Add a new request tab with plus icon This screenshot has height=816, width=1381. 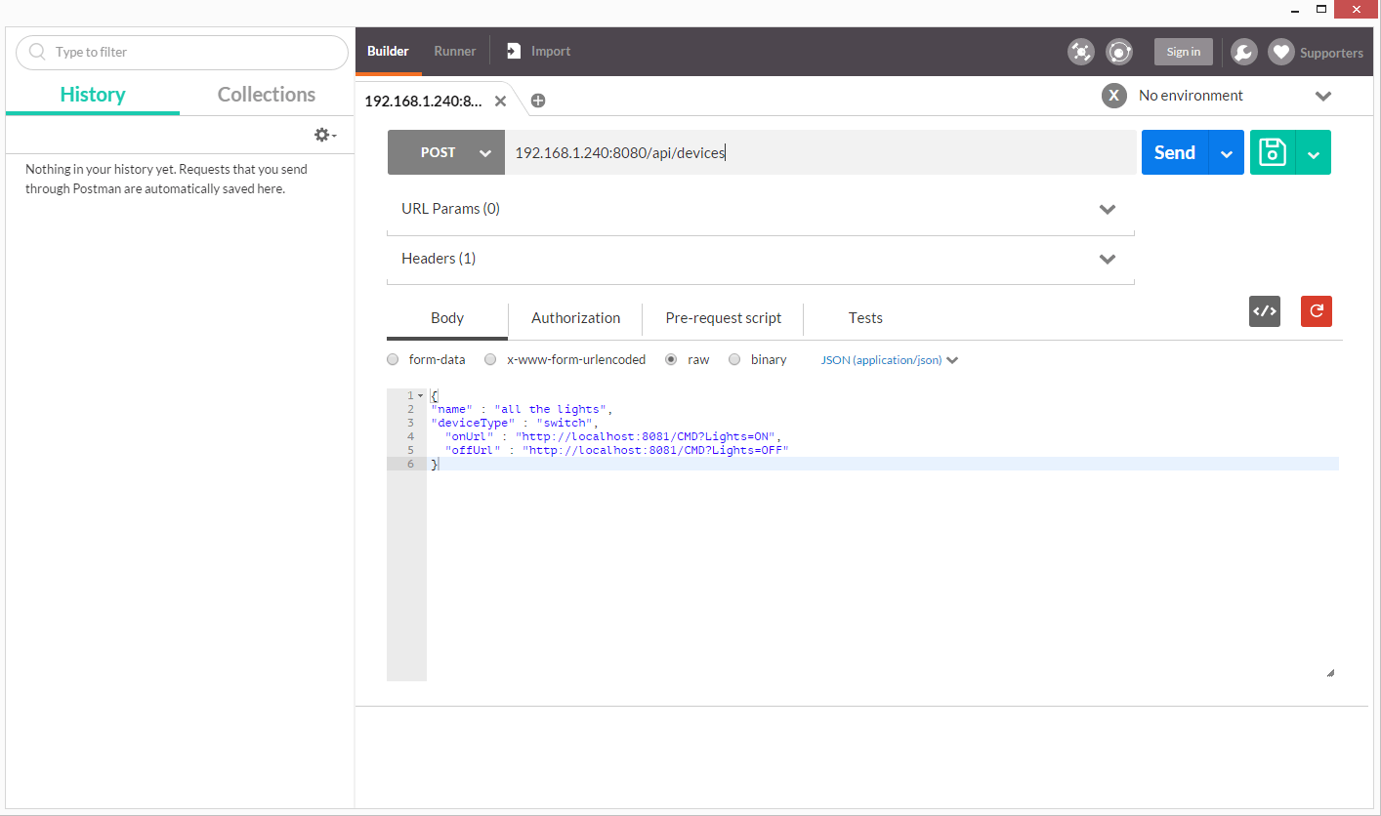tap(538, 101)
